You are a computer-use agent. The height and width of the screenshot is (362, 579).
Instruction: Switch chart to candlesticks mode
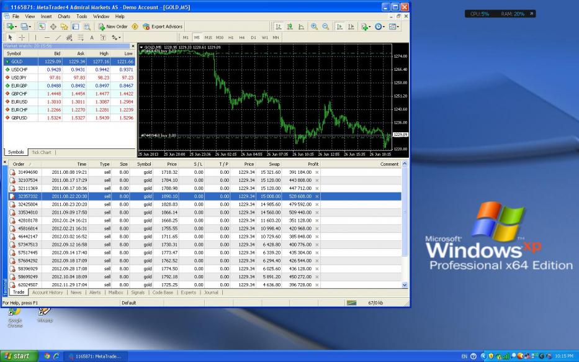pos(290,27)
